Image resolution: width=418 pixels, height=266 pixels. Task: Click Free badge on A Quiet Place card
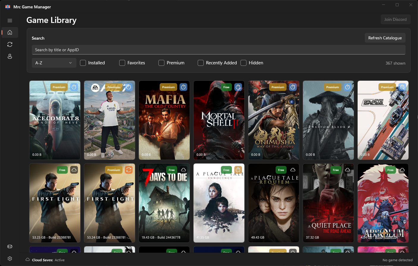tap(336, 170)
